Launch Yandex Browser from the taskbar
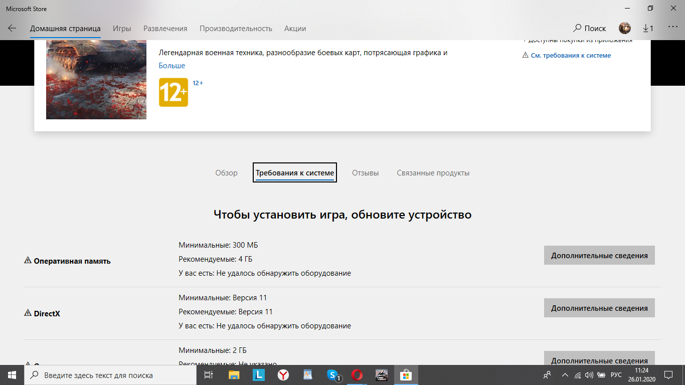The height and width of the screenshot is (385, 685). click(283, 375)
